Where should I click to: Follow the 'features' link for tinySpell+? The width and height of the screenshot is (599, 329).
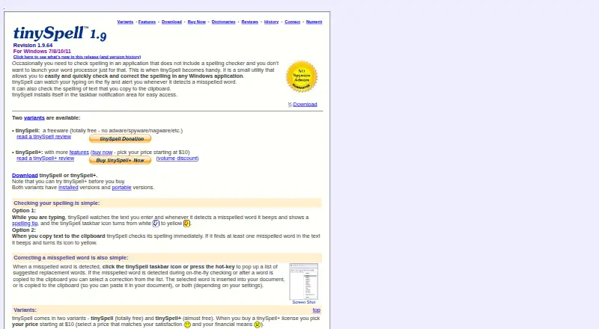[x=79, y=152]
